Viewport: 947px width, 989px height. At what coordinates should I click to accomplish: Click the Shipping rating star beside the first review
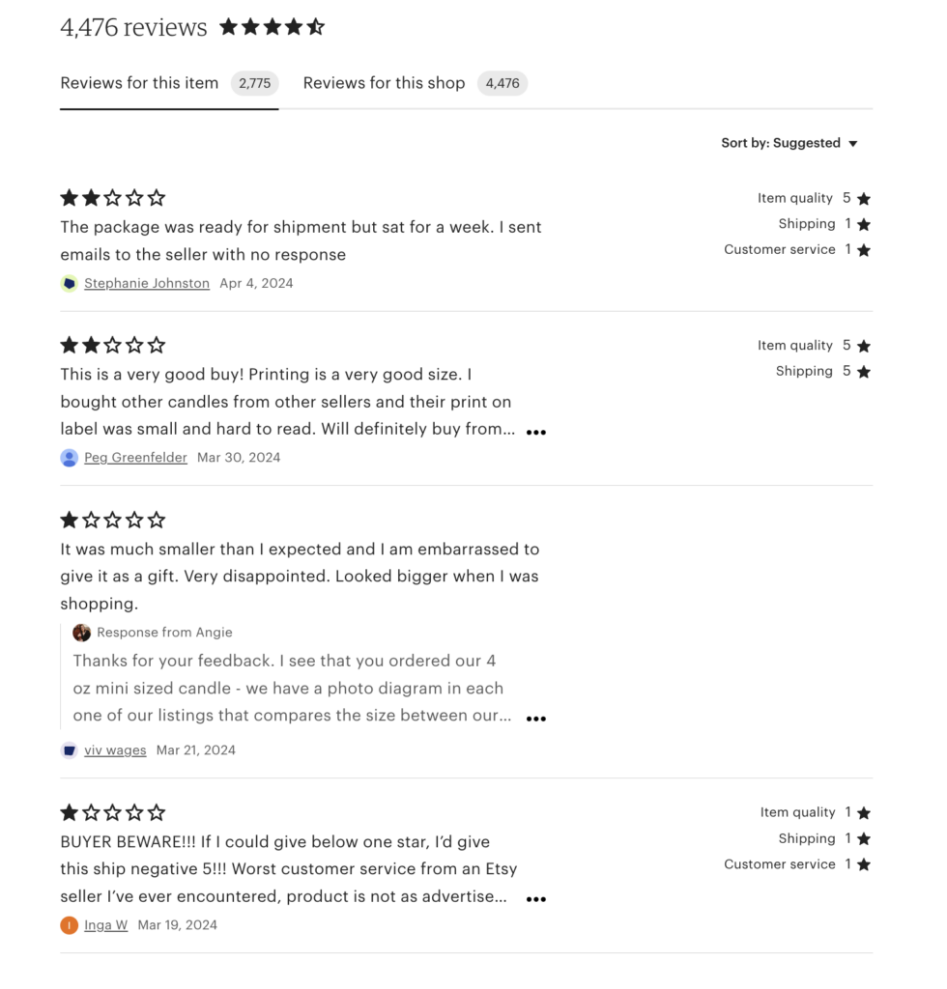(861, 223)
